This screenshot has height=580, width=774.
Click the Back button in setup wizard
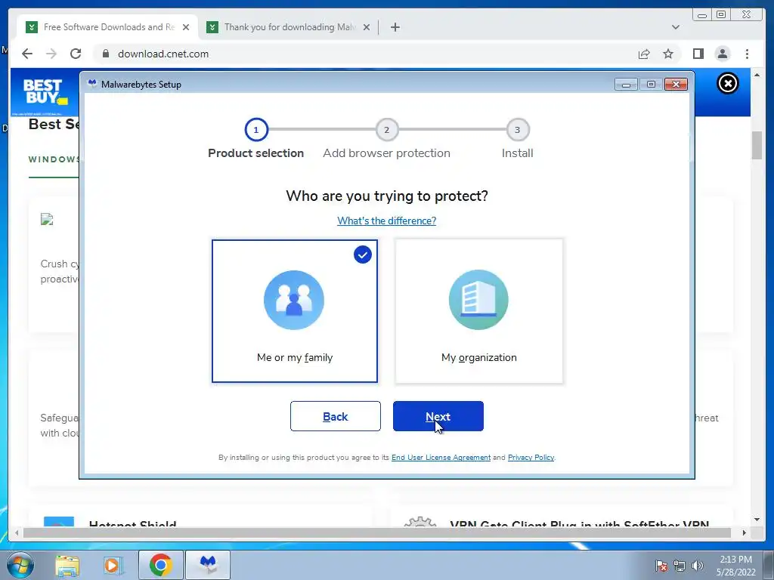tap(335, 416)
